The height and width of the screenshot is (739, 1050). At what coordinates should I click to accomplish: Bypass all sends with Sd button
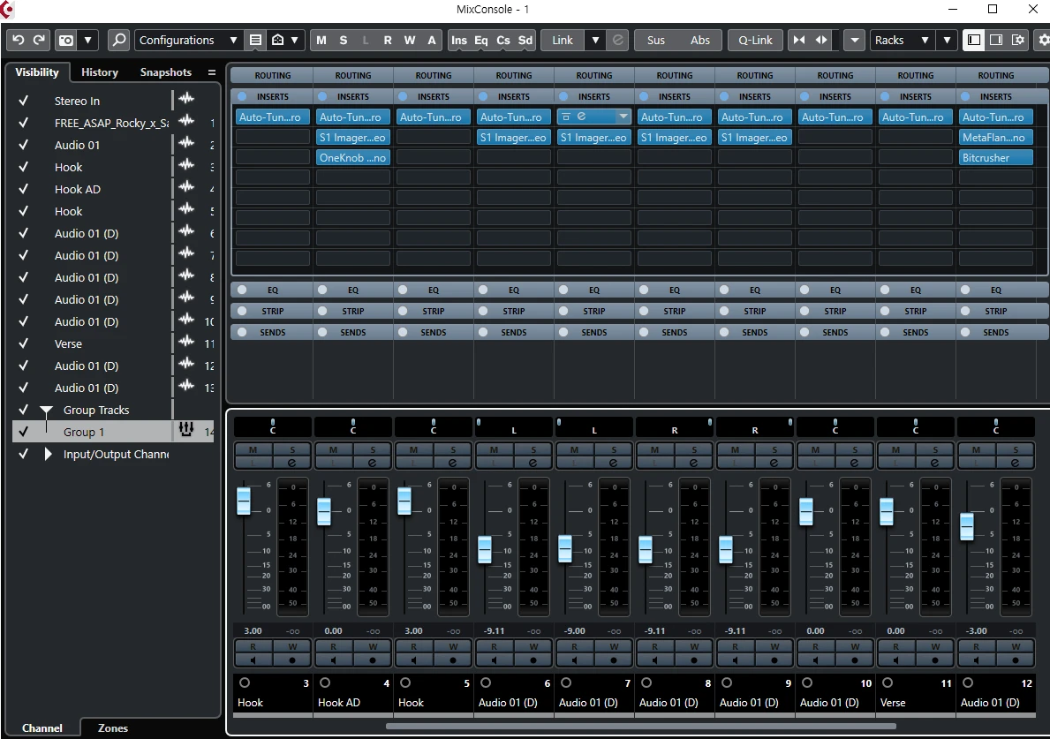pyautogui.click(x=525, y=40)
